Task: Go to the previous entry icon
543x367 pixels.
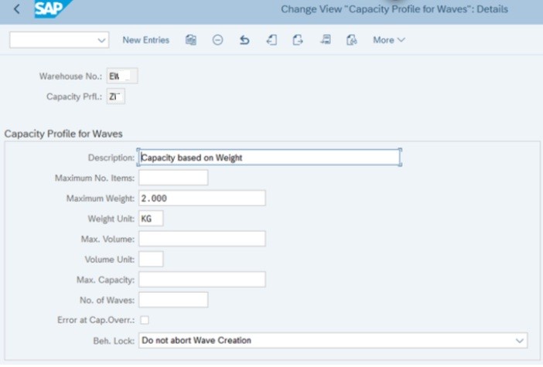Action: coord(271,40)
